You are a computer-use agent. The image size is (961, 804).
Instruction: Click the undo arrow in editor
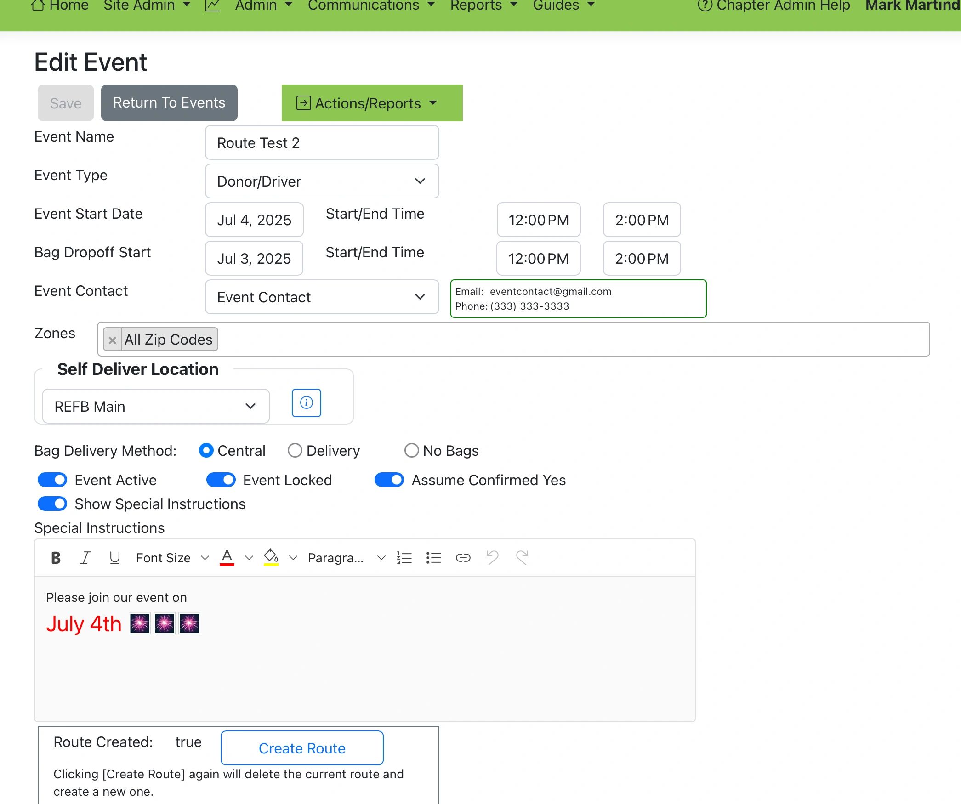492,558
